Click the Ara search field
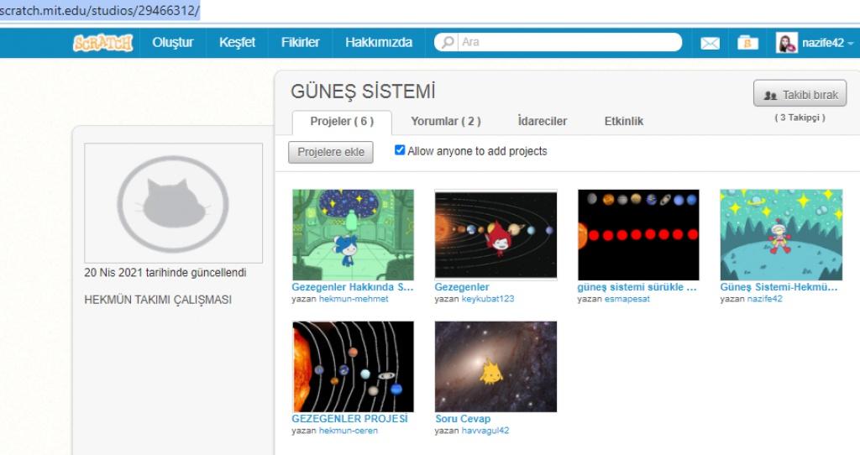 567,43
